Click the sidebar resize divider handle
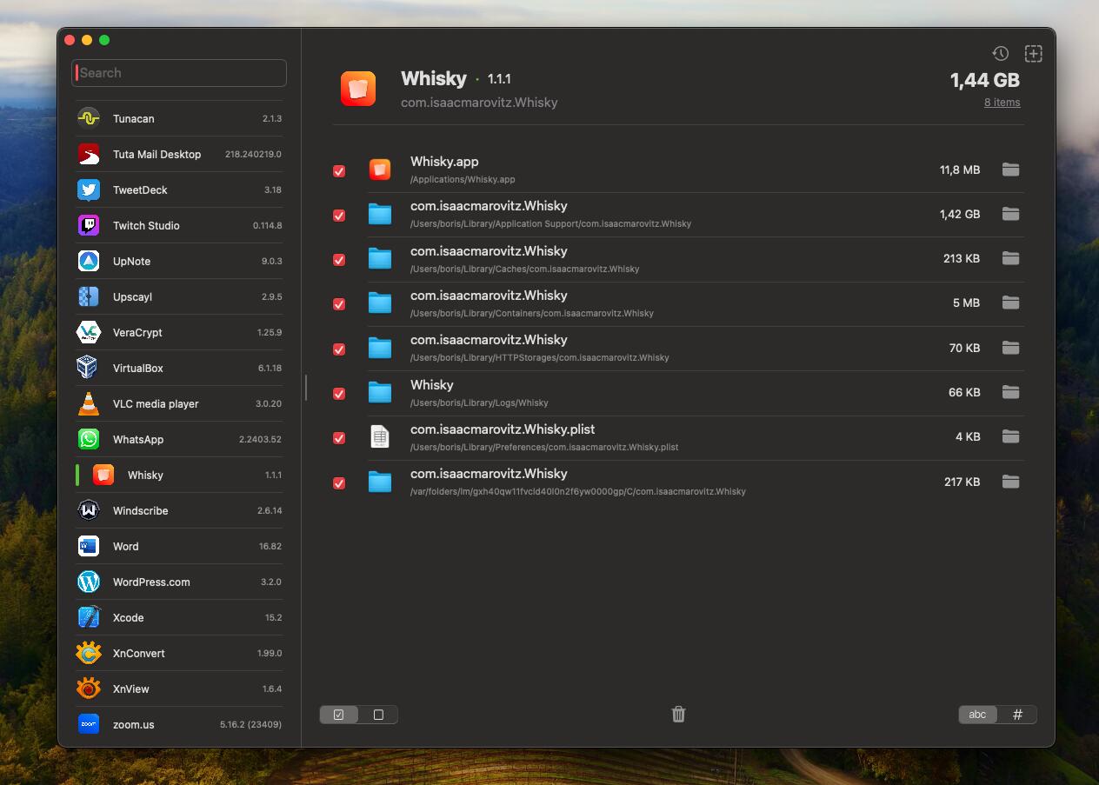This screenshot has height=785, width=1099. click(x=306, y=388)
